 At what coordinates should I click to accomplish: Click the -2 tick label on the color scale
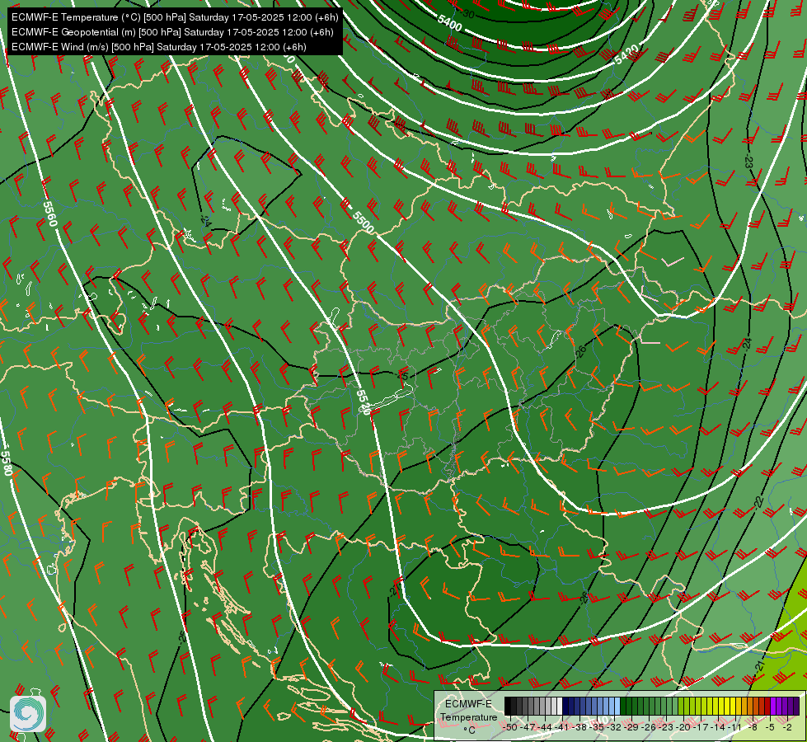pyautogui.click(x=787, y=727)
